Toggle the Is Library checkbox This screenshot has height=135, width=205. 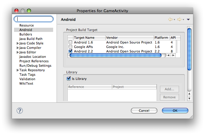(69, 79)
